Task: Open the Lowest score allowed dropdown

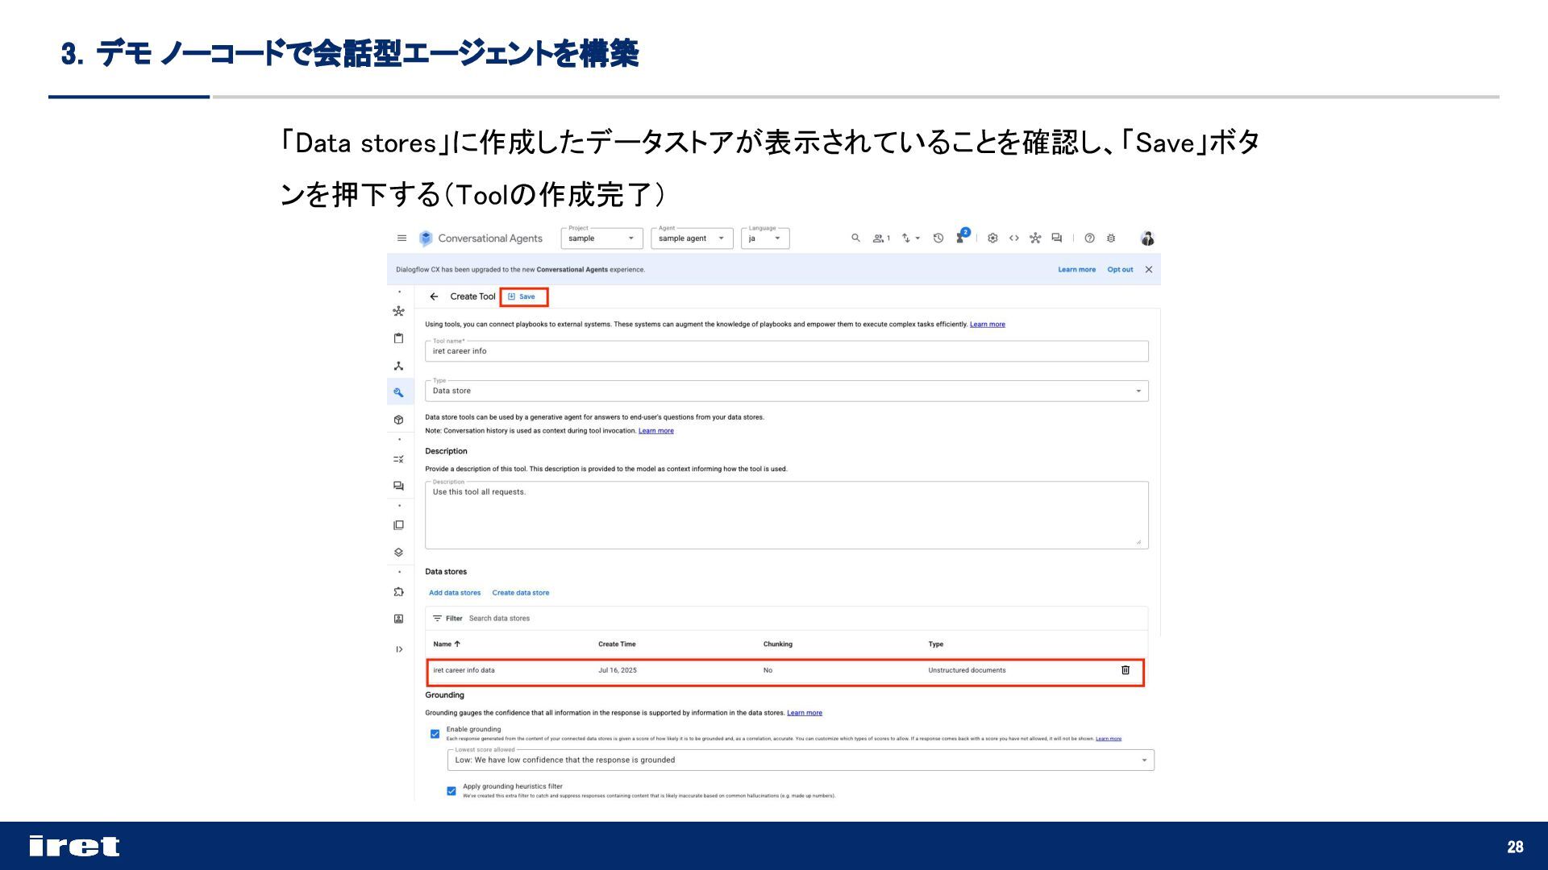Action: [x=801, y=760]
